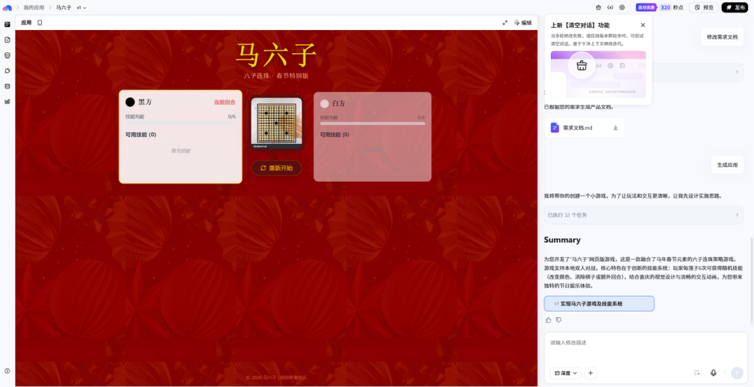This screenshot has height=387, width=754.
Task: Click the microphone voice input icon
Action: point(714,373)
